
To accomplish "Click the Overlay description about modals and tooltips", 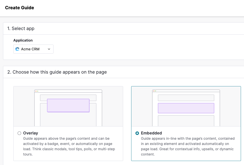I will pos(69,146).
